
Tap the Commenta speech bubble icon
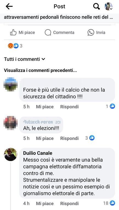coord(48,33)
